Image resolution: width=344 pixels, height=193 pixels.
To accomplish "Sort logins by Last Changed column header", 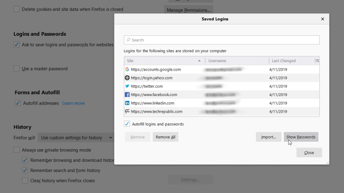I will click(292, 61).
